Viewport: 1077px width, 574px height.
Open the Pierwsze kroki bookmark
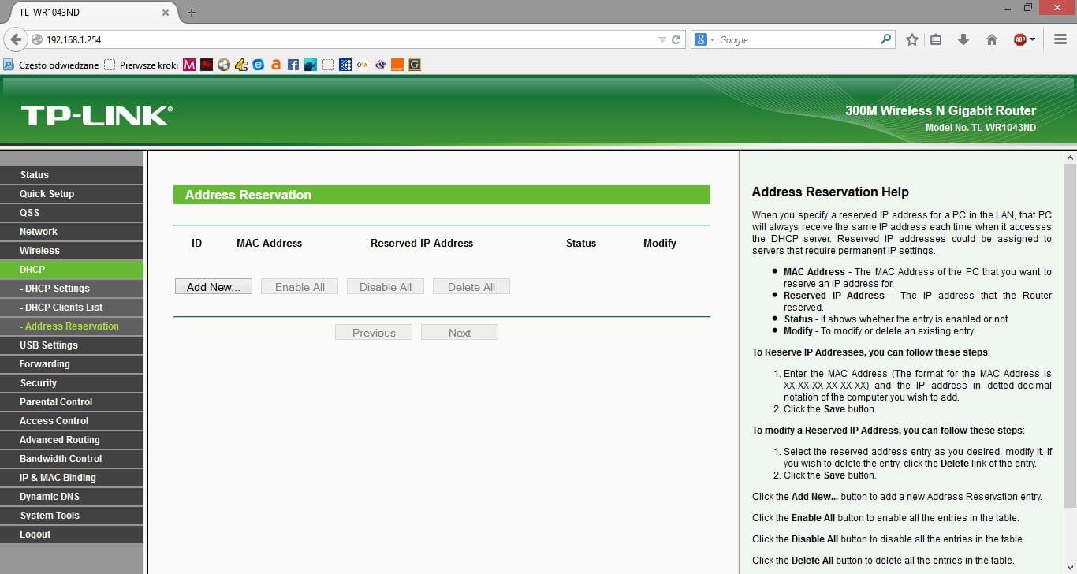(142, 65)
